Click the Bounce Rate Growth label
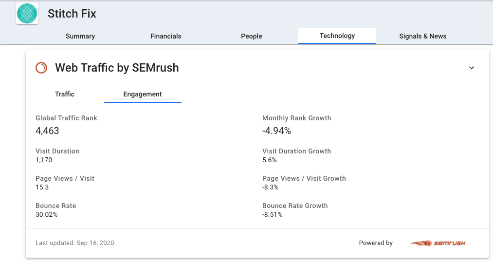 (295, 206)
